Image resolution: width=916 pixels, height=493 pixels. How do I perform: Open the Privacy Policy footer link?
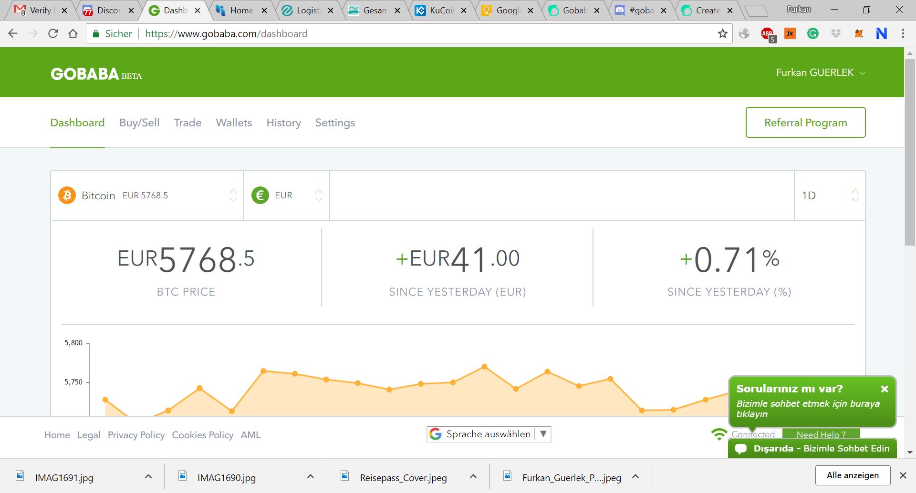pyautogui.click(x=136, y=435)
